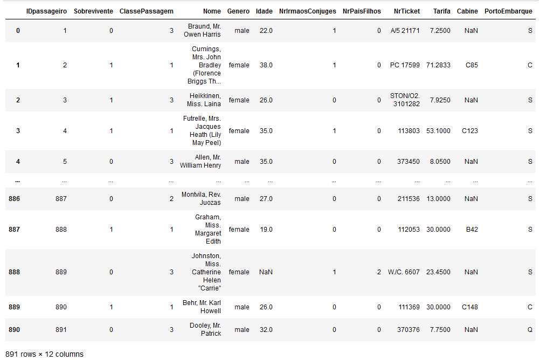Select the Genero column header
Viewport: 540px width, 360px height.
point(238,11)
